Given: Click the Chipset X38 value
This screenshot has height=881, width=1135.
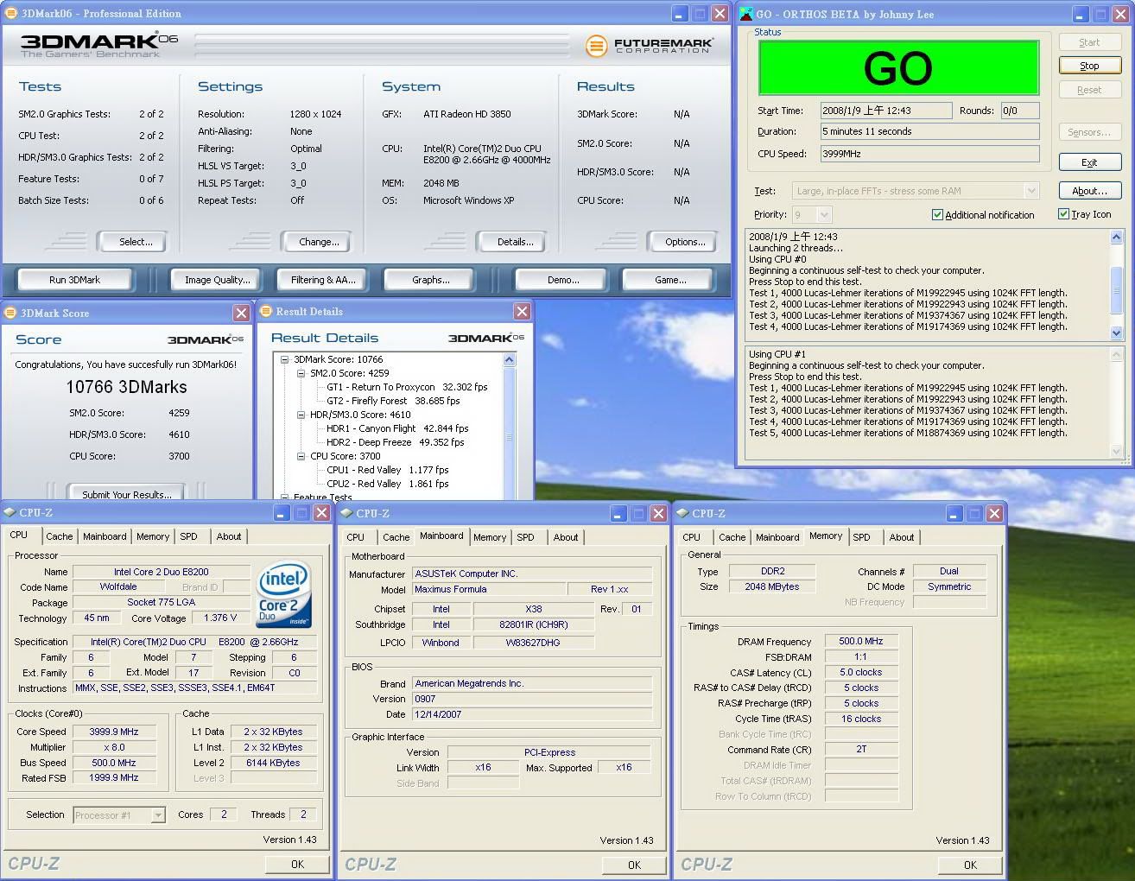Looking at the screenshot, I should point(534,609).
